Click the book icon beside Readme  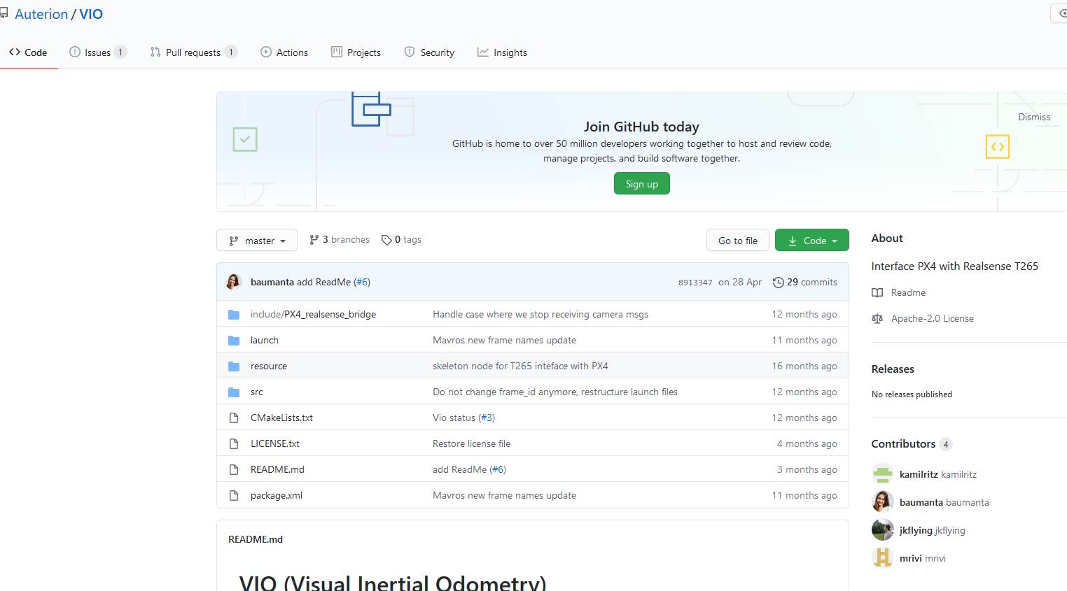coord(877,292)
